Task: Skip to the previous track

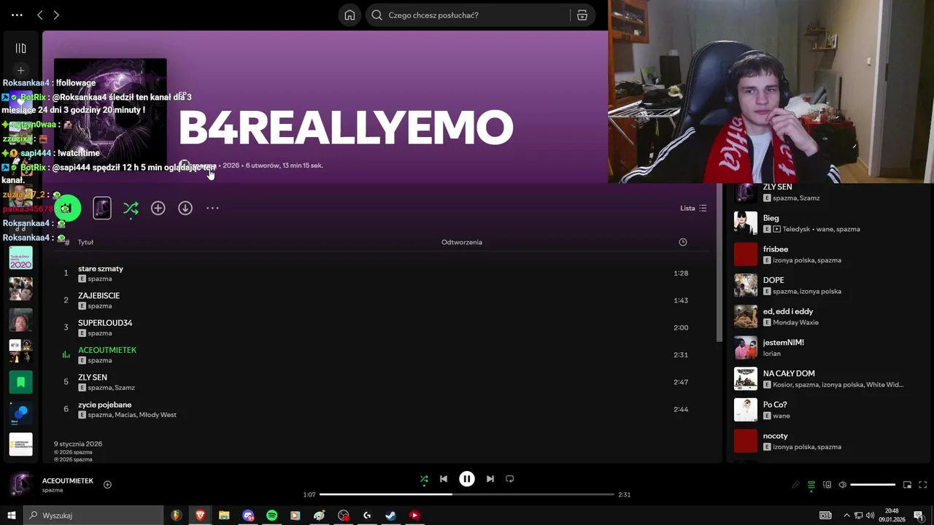Action: 444,479
